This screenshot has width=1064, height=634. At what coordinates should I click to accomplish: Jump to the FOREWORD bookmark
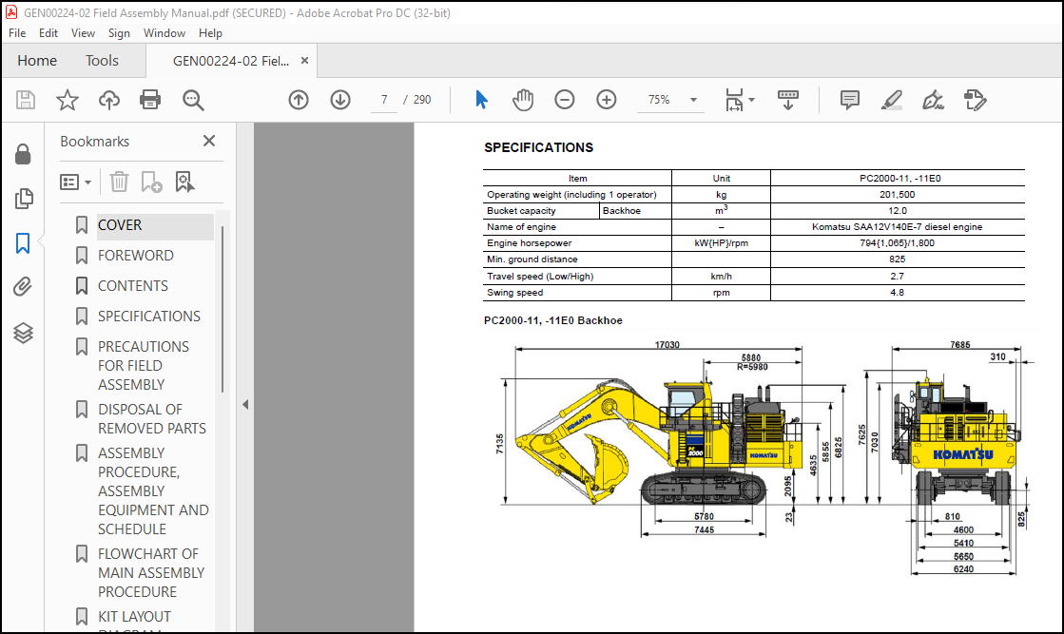136,255
